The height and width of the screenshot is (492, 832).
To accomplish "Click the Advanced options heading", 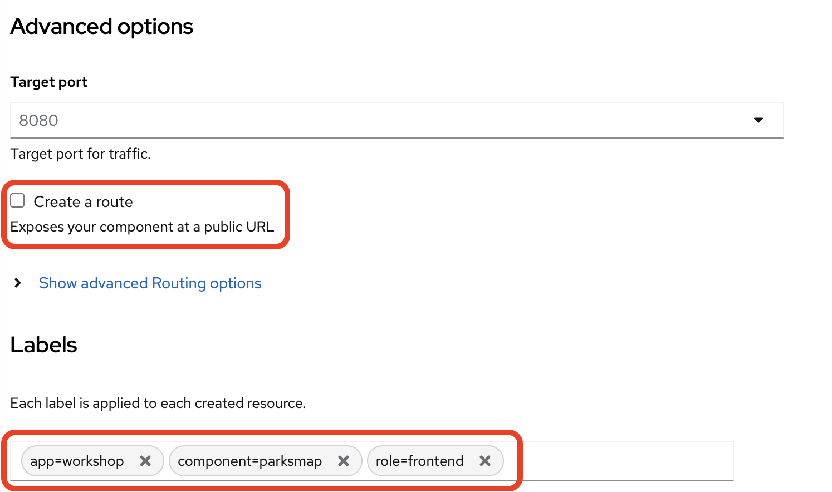I will (101, 27).
